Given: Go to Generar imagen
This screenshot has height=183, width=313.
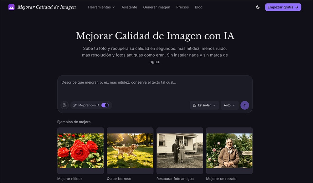Looking at the screenshot, I should [156, 7].
